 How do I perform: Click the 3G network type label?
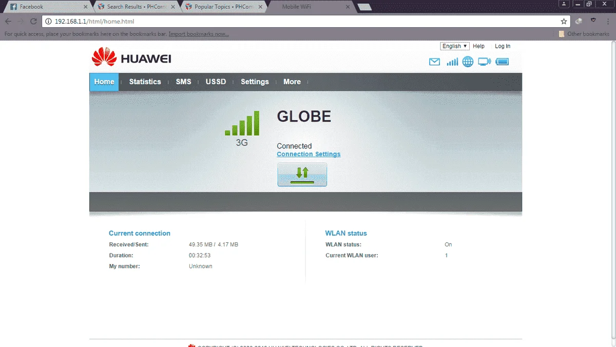click(242, 143)
